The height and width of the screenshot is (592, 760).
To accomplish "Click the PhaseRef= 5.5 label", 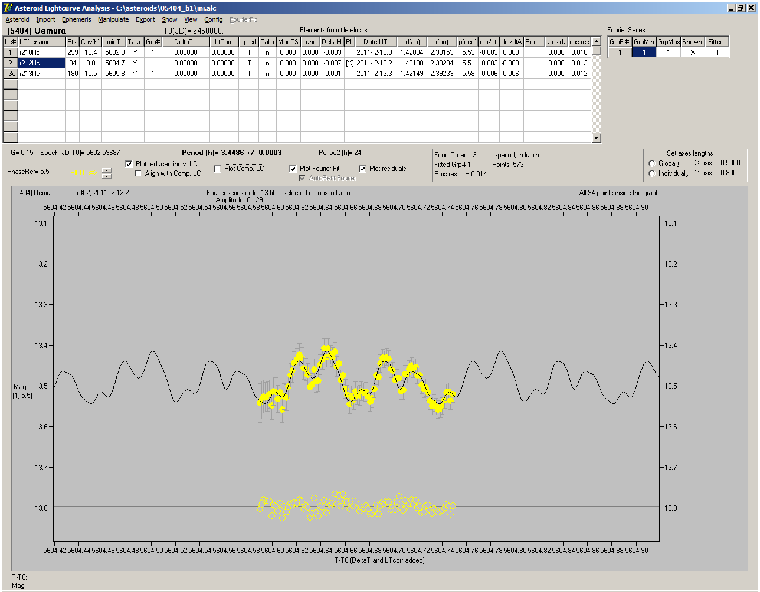I will (28, 172).
